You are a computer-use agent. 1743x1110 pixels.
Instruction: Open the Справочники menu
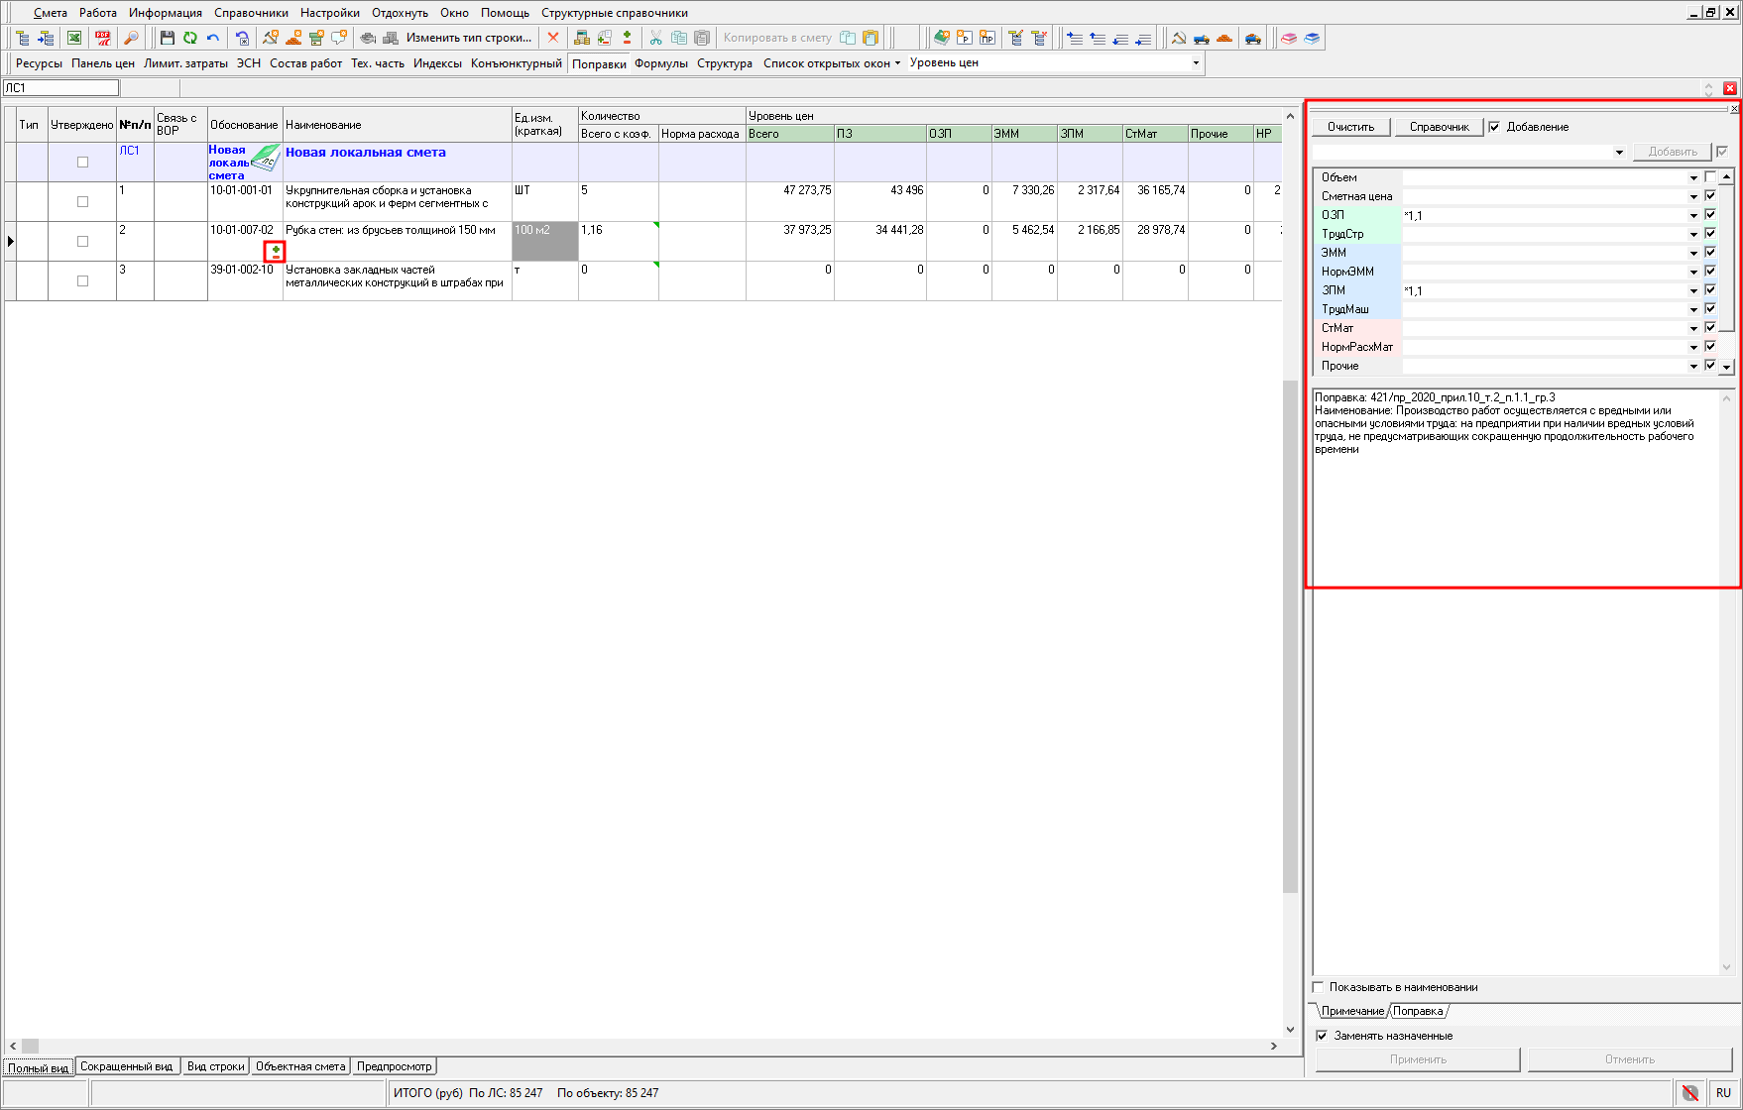(251, 13)
